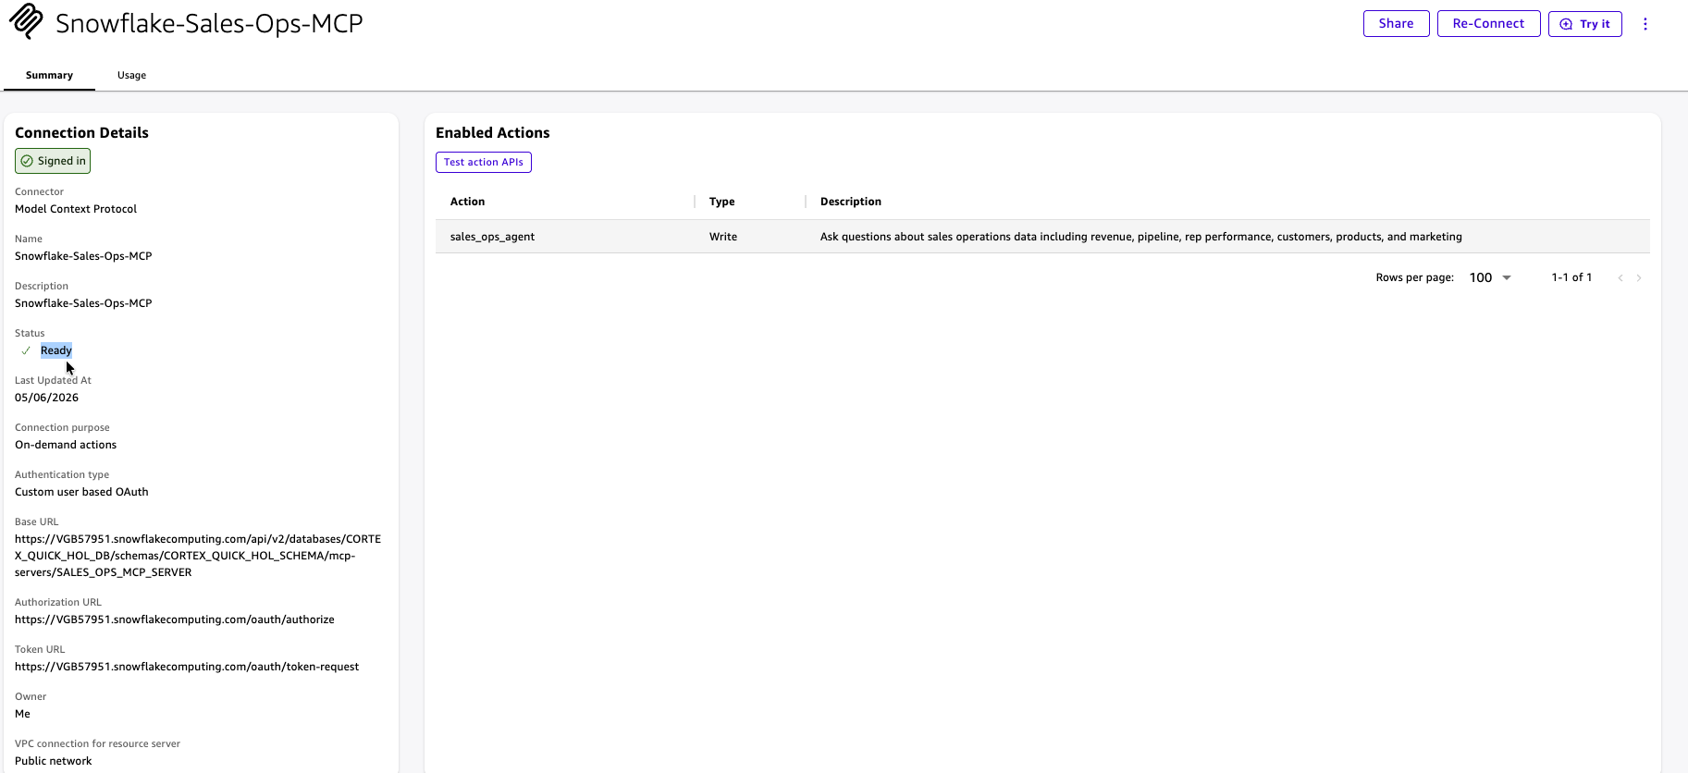The width and height of the screenshot is (1688, 773).
Task: Click the Share button
Action: click(x=1397, y=23)
